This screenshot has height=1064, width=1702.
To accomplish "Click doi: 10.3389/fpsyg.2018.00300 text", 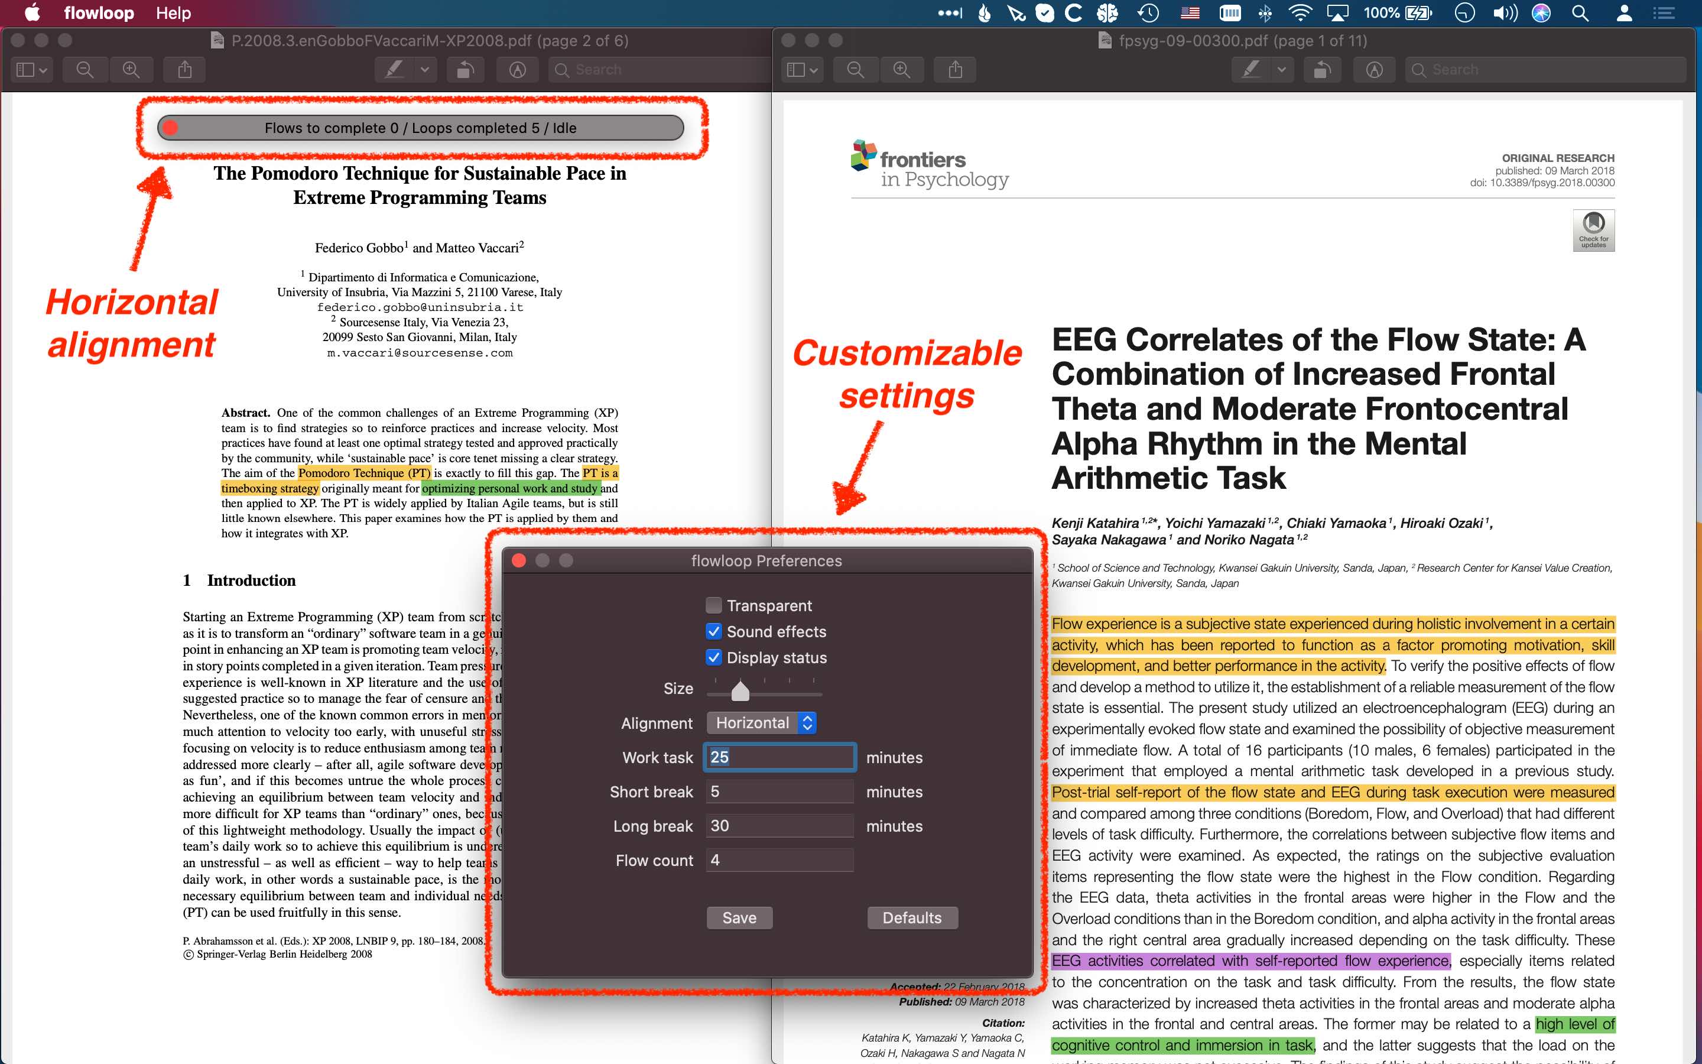I will (1542, 183).
